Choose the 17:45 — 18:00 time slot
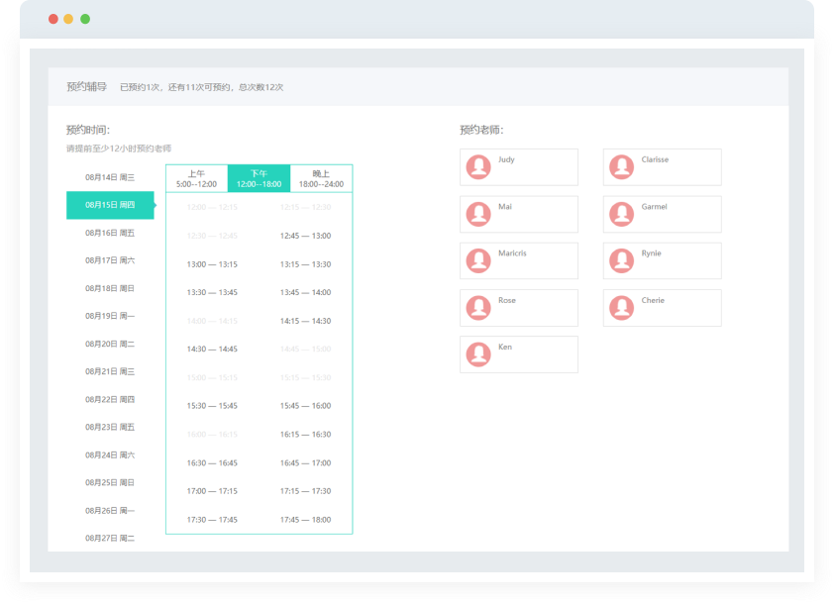The image size is (834, 604). pyautogui.click(x=305, y=520)
